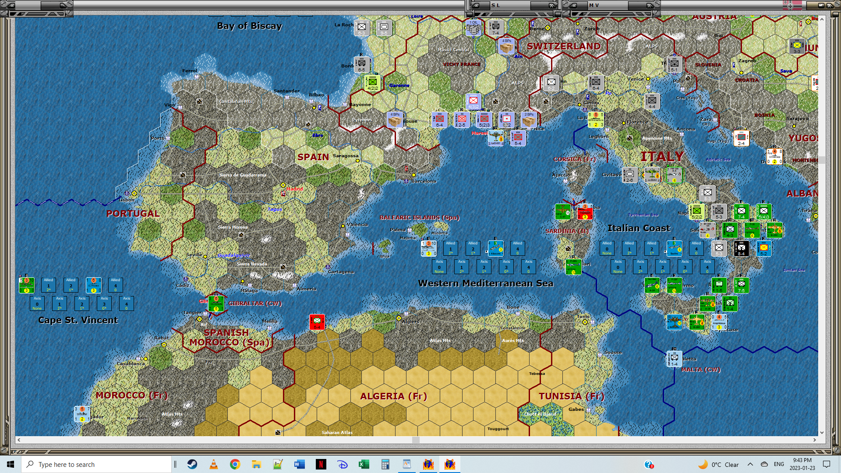Viewport: 841px width, 473px height.
Task: Select Allied 1 box in Cape St. Vincent
Action: pyautogui.click(x=49, y=285)
